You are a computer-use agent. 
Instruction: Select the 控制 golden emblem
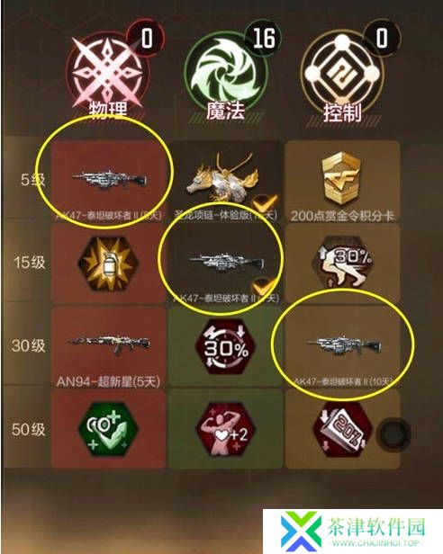(342, 73)
